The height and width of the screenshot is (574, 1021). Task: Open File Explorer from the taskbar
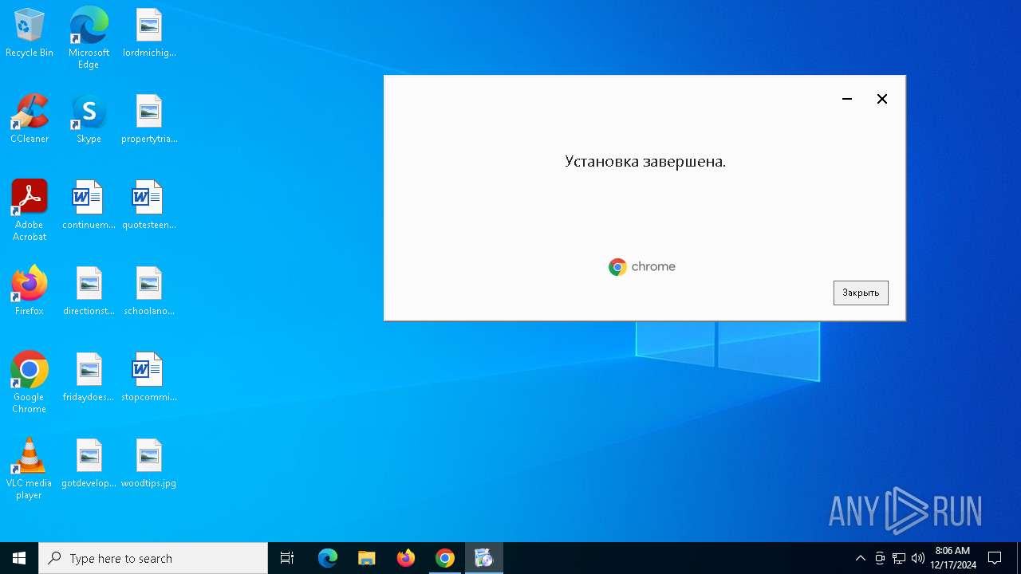(367, 558)
